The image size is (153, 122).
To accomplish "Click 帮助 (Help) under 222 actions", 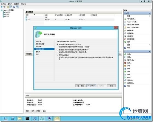I will coord(129,86).
